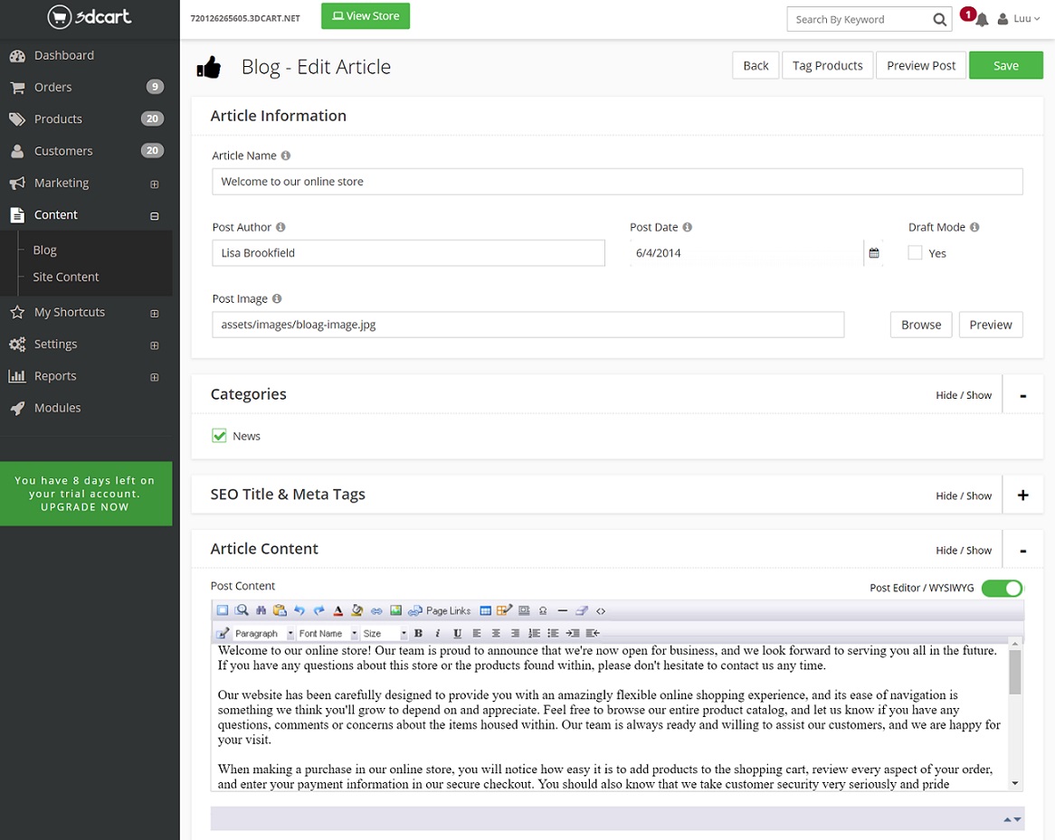Click the insert table icon
Viewport: 1055px width, 840px height.
click(x=485, y=611)
